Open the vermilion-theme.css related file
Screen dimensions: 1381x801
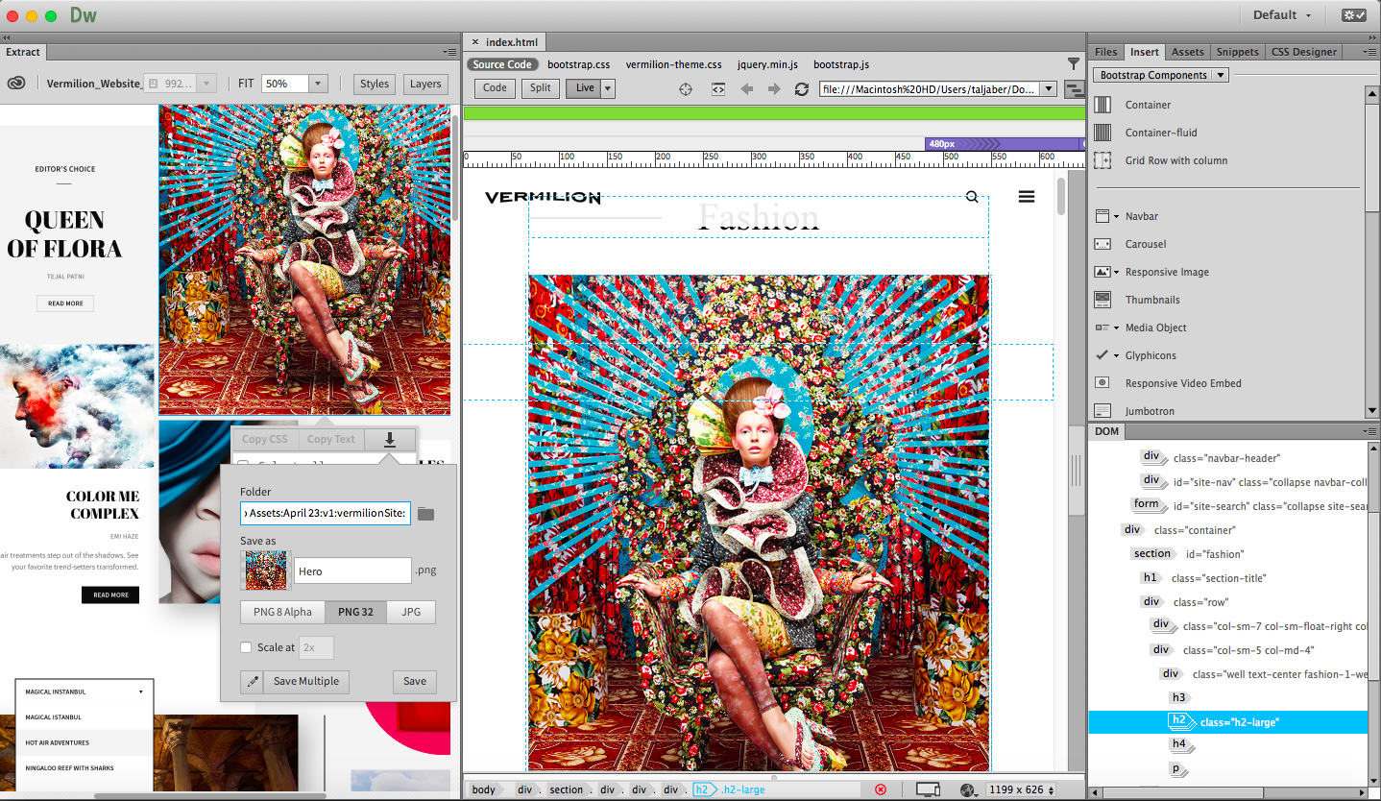674,64
